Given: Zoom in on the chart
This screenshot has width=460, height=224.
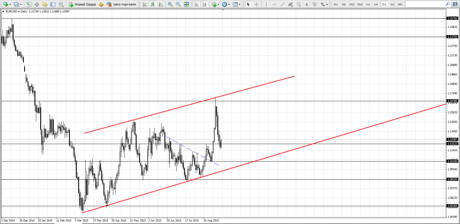Looking at the screenshot, I should [x=170, y=4].
